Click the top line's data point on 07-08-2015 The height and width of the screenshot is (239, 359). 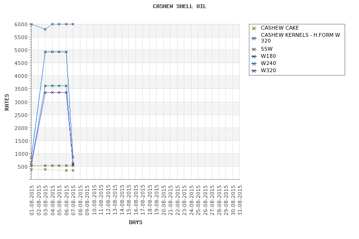point(73,24)
